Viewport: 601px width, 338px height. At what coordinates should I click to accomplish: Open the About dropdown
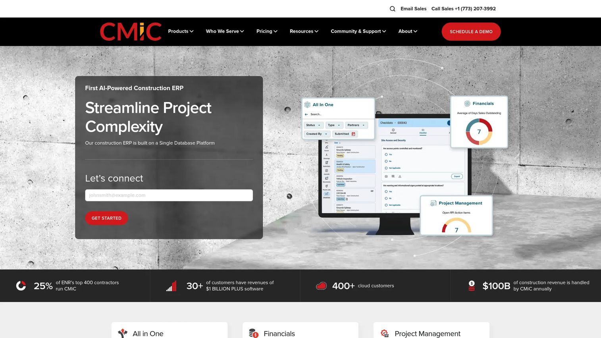tap(408, 31)
